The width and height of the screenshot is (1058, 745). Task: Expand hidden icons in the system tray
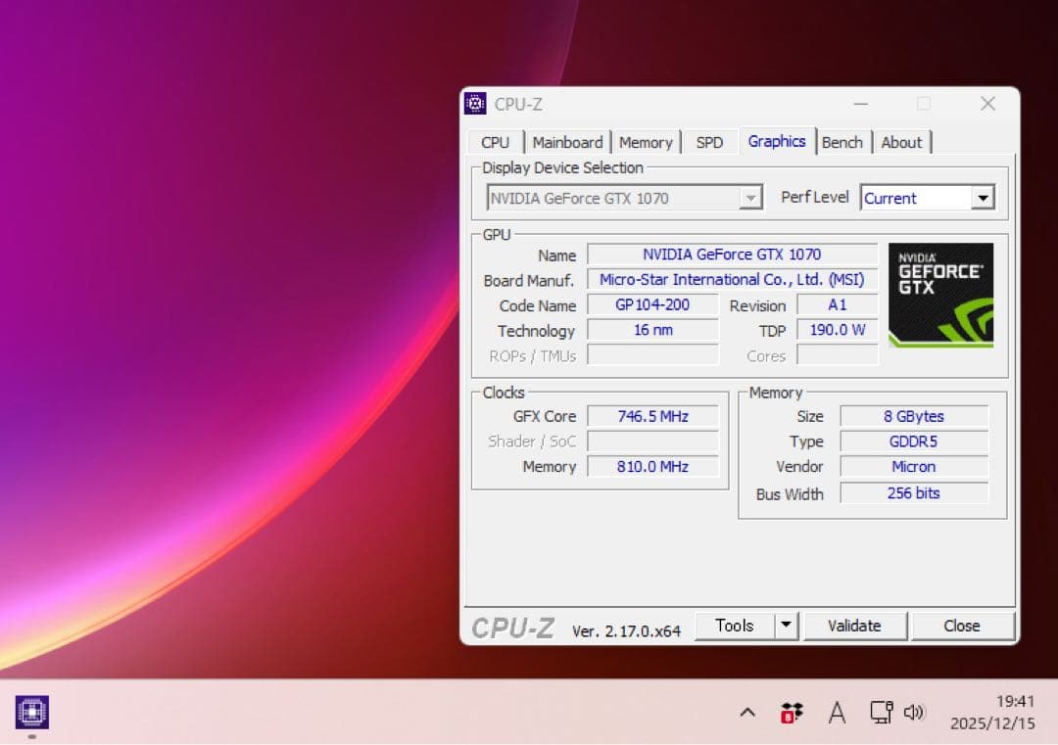[x=746, y=712]
